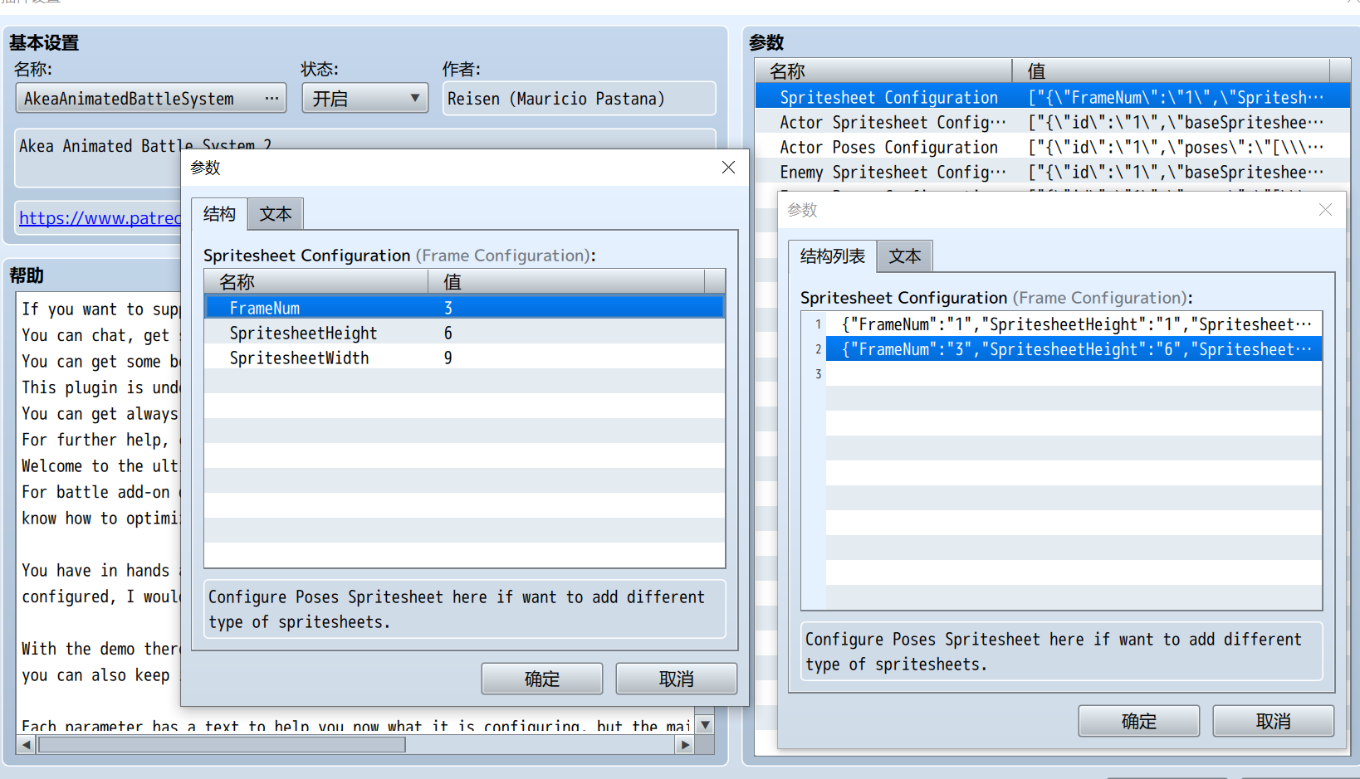Viewport: 1360px width, 779px height.
Task: Select first structure list entry FrameNum 1
Action: click(x=1074, y=324)
